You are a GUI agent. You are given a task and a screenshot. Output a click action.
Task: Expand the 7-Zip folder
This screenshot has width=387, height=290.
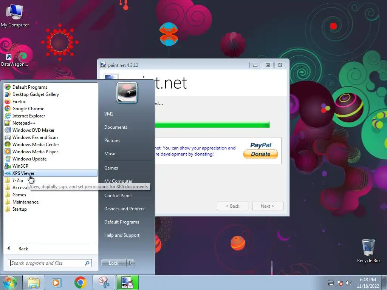51,180
